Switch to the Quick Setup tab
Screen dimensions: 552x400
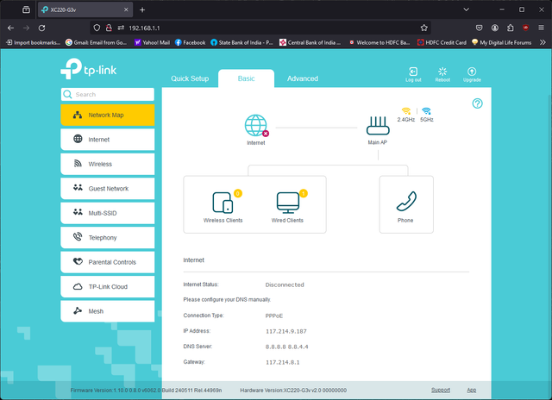[x=190, y=78]
